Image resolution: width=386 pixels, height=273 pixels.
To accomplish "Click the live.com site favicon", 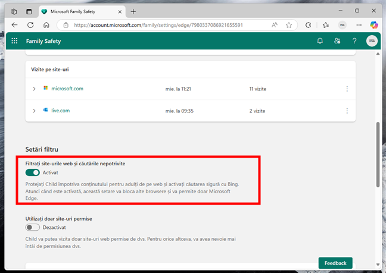I will click(45, 110).
